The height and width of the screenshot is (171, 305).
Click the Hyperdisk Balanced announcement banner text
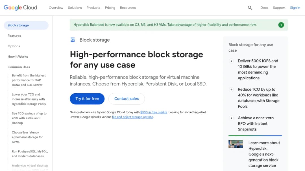pyautogui.click(x=165, y=25)
